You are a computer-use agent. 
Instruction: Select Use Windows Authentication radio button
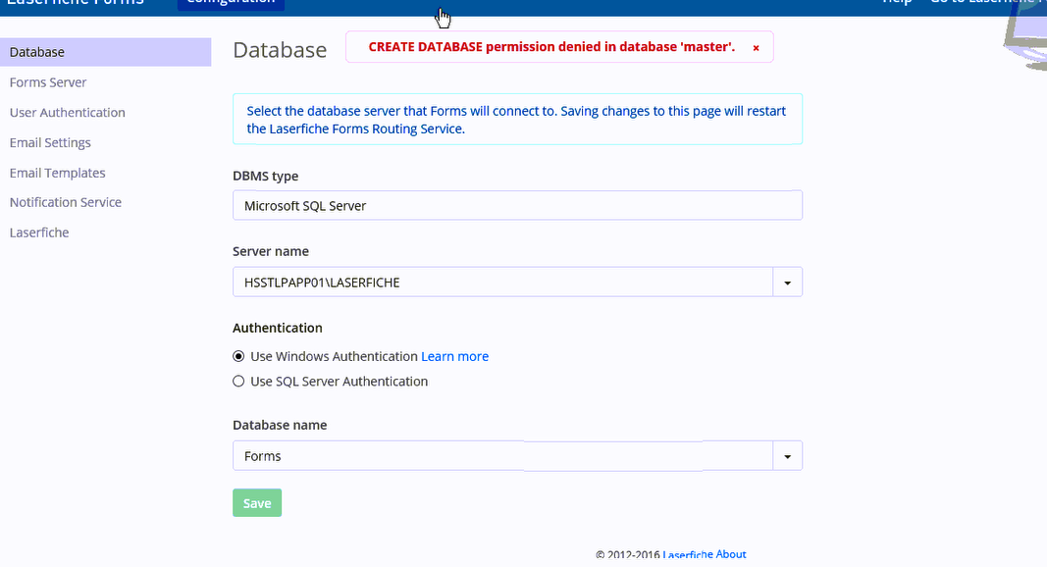(238, 356)
